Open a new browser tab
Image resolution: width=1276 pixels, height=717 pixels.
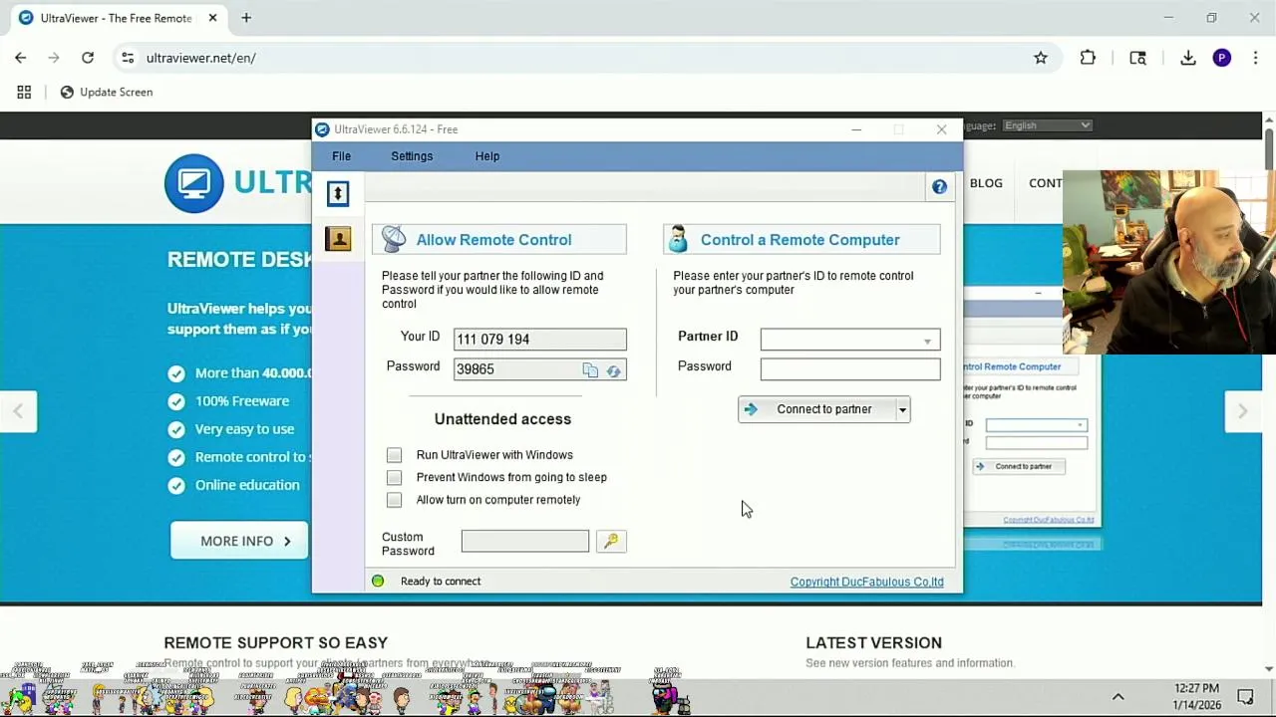click(x=246, y=18)
